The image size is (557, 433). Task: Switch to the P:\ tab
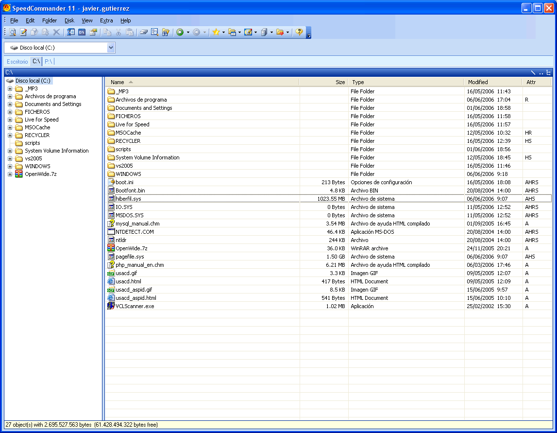(x=48, y=62)
